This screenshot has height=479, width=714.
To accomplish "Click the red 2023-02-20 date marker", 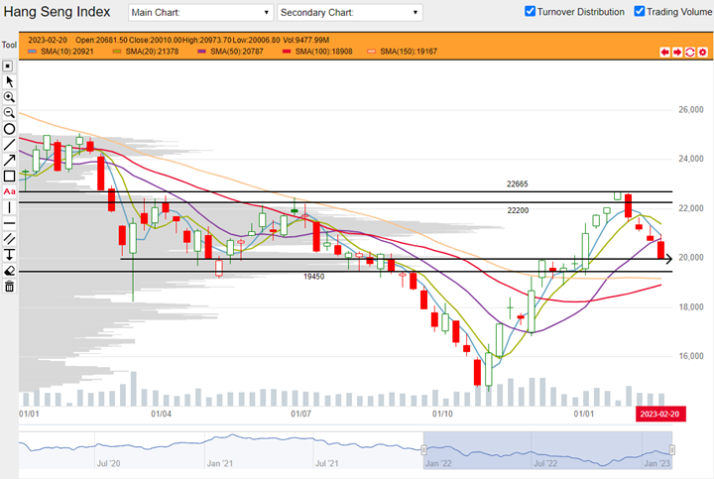I will pyautogui.click(x=660, y=414).
